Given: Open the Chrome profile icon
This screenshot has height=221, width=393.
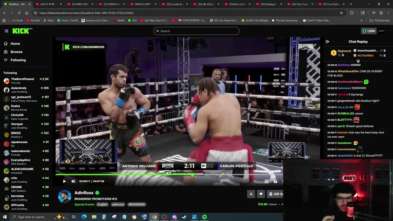Looking at the screenshot, I should point(381,13).
